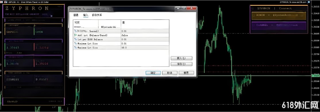Confirm settings with the 确定 button
The width and height of the screenshot is (320, 112).
[x=153, y=73]
